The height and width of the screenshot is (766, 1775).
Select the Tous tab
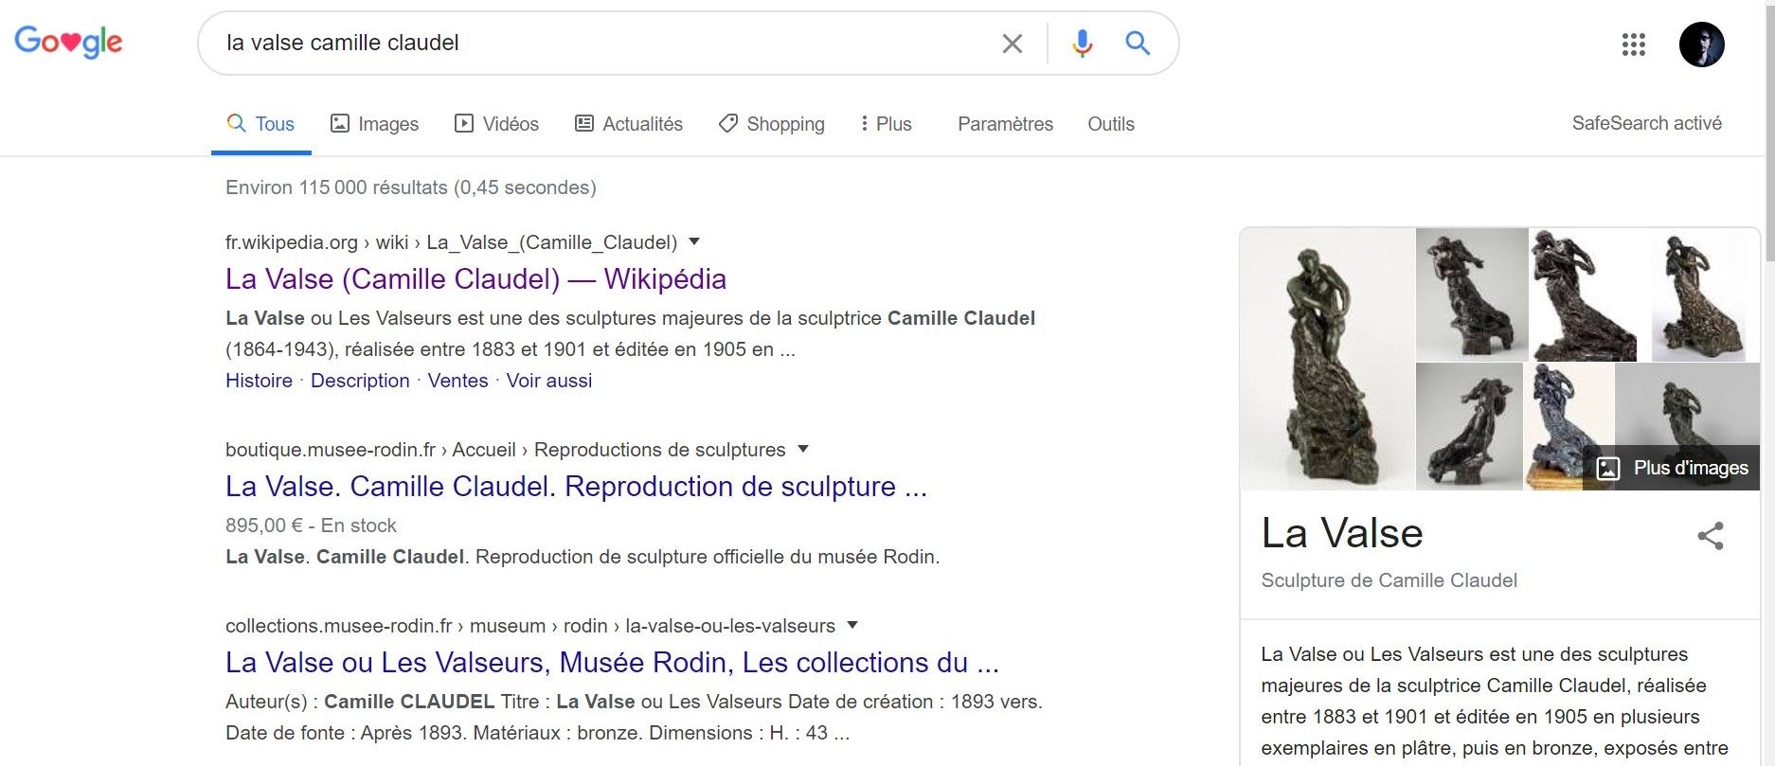point(260,124)
